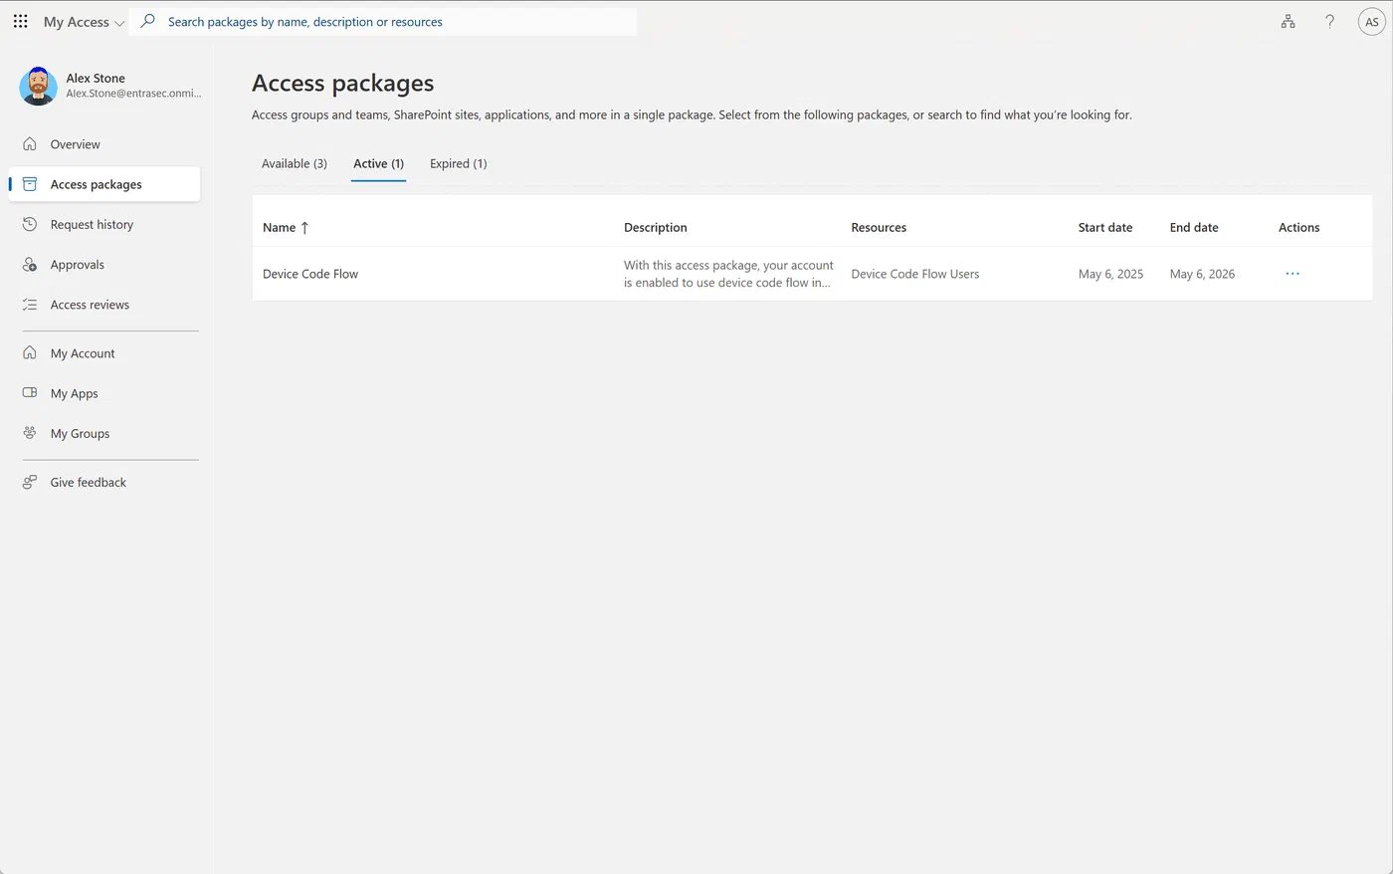Click the Description column header

click(x=656, y=227)
